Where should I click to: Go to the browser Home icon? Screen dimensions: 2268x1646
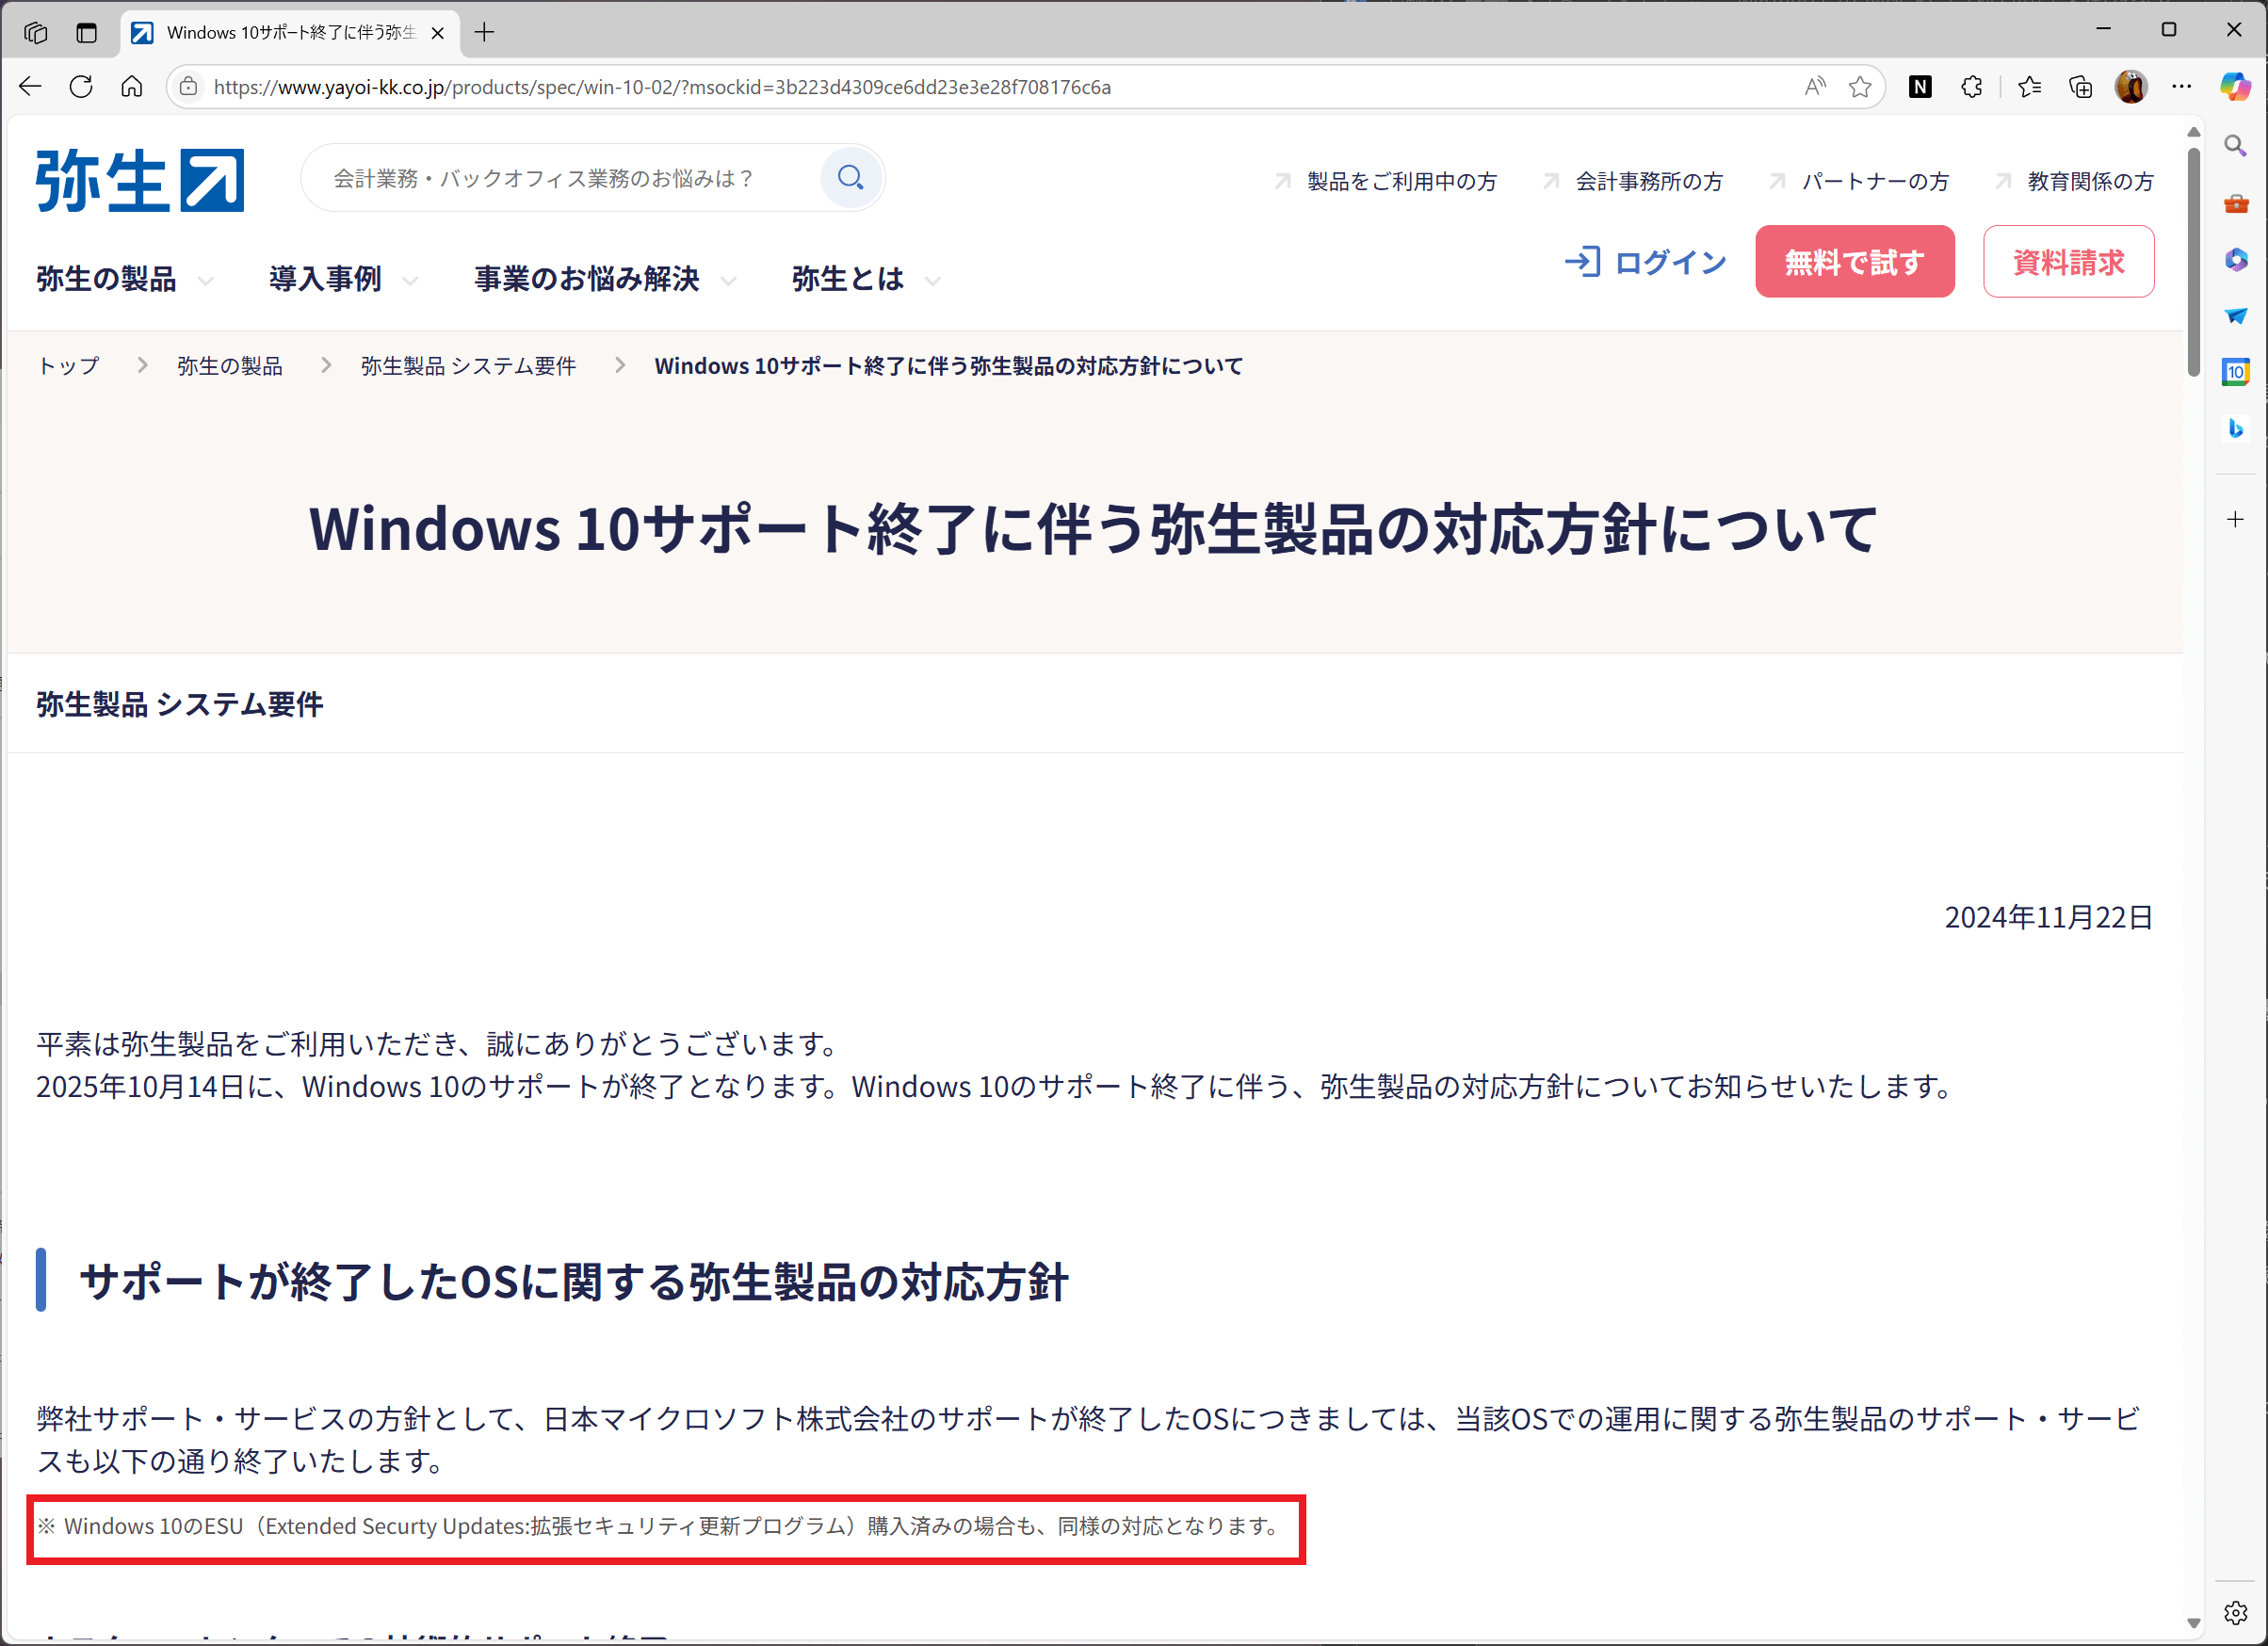click(132, 87)
